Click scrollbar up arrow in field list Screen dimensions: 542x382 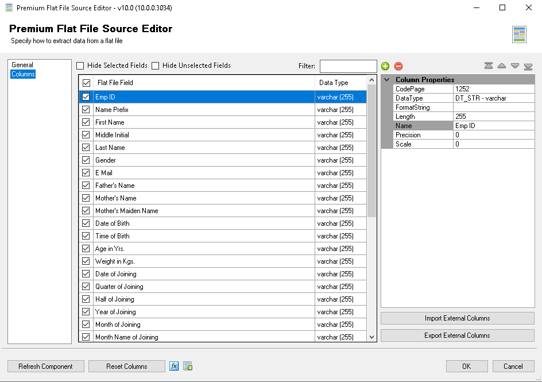[x=371, y=80]
